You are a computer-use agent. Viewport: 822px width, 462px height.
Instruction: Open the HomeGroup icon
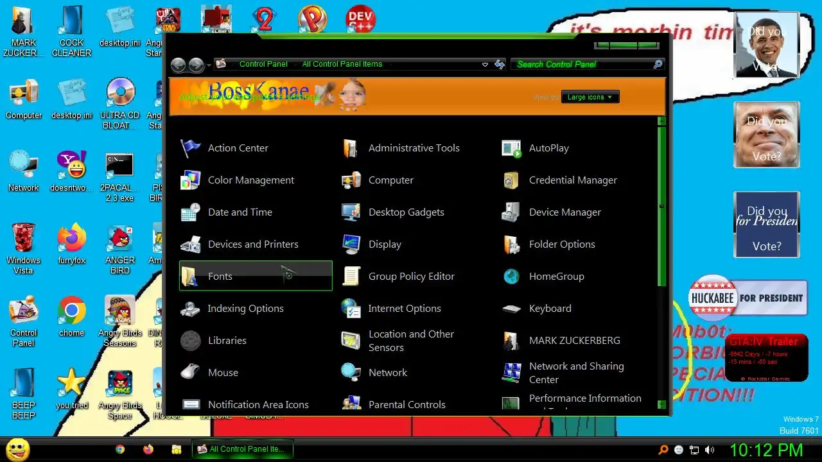point(511,277)
